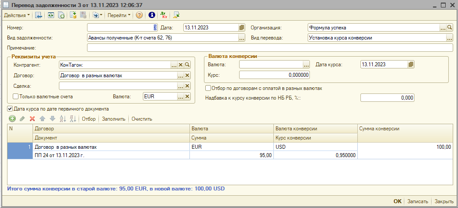
Task: Open the Действия menu
Action: click(17, 15)
